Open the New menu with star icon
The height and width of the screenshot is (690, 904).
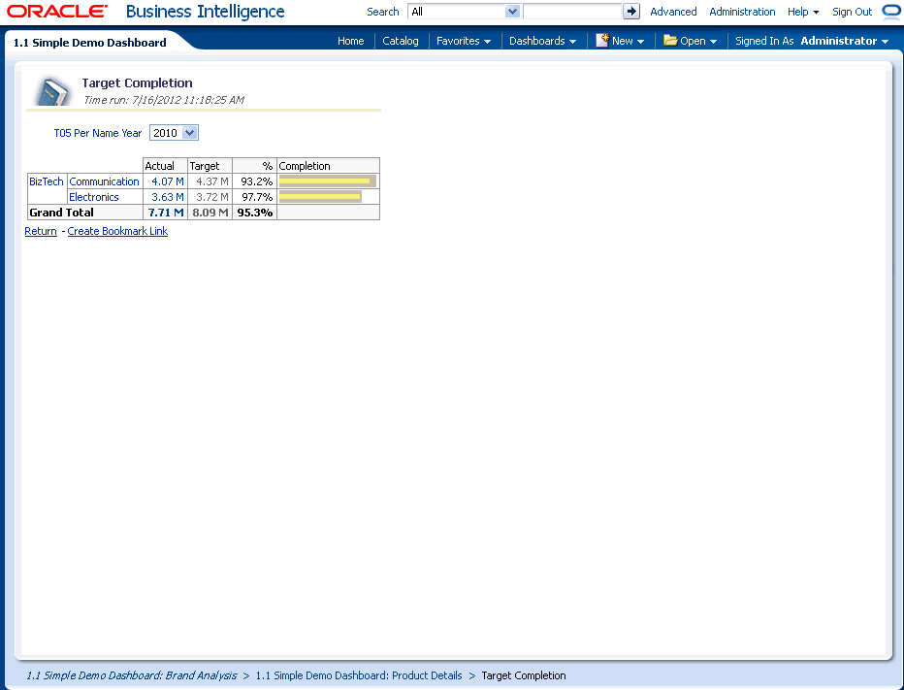point(620,41)
